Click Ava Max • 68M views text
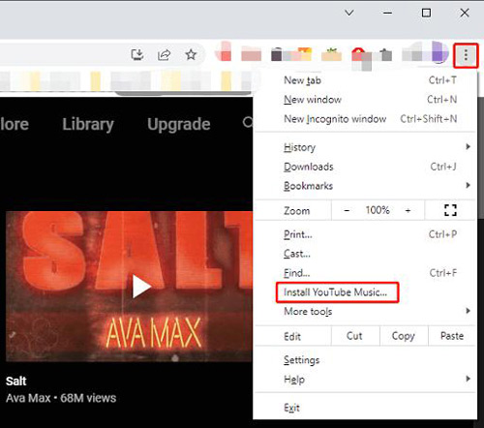 pos(61,398)
